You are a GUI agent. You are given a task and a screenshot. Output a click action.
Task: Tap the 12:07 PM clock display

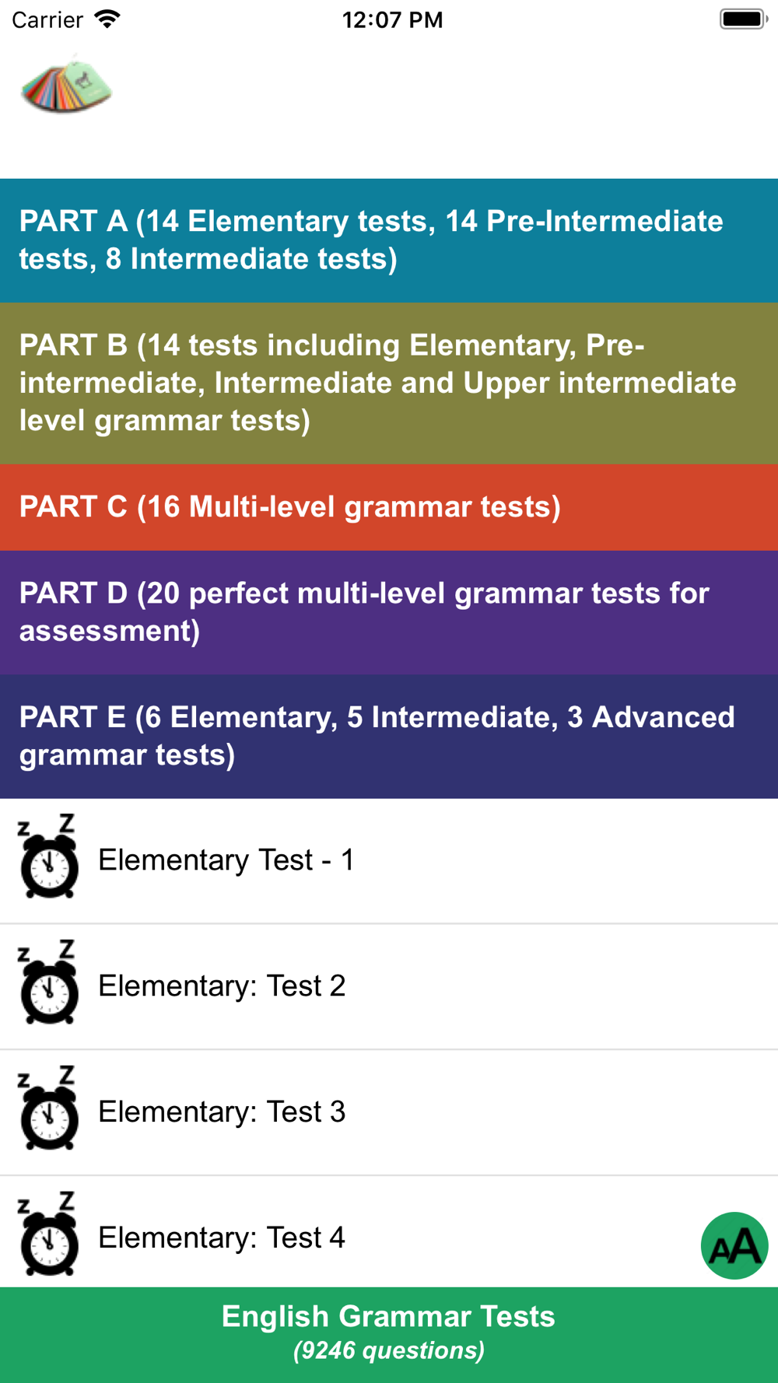(x=392, y=19)
